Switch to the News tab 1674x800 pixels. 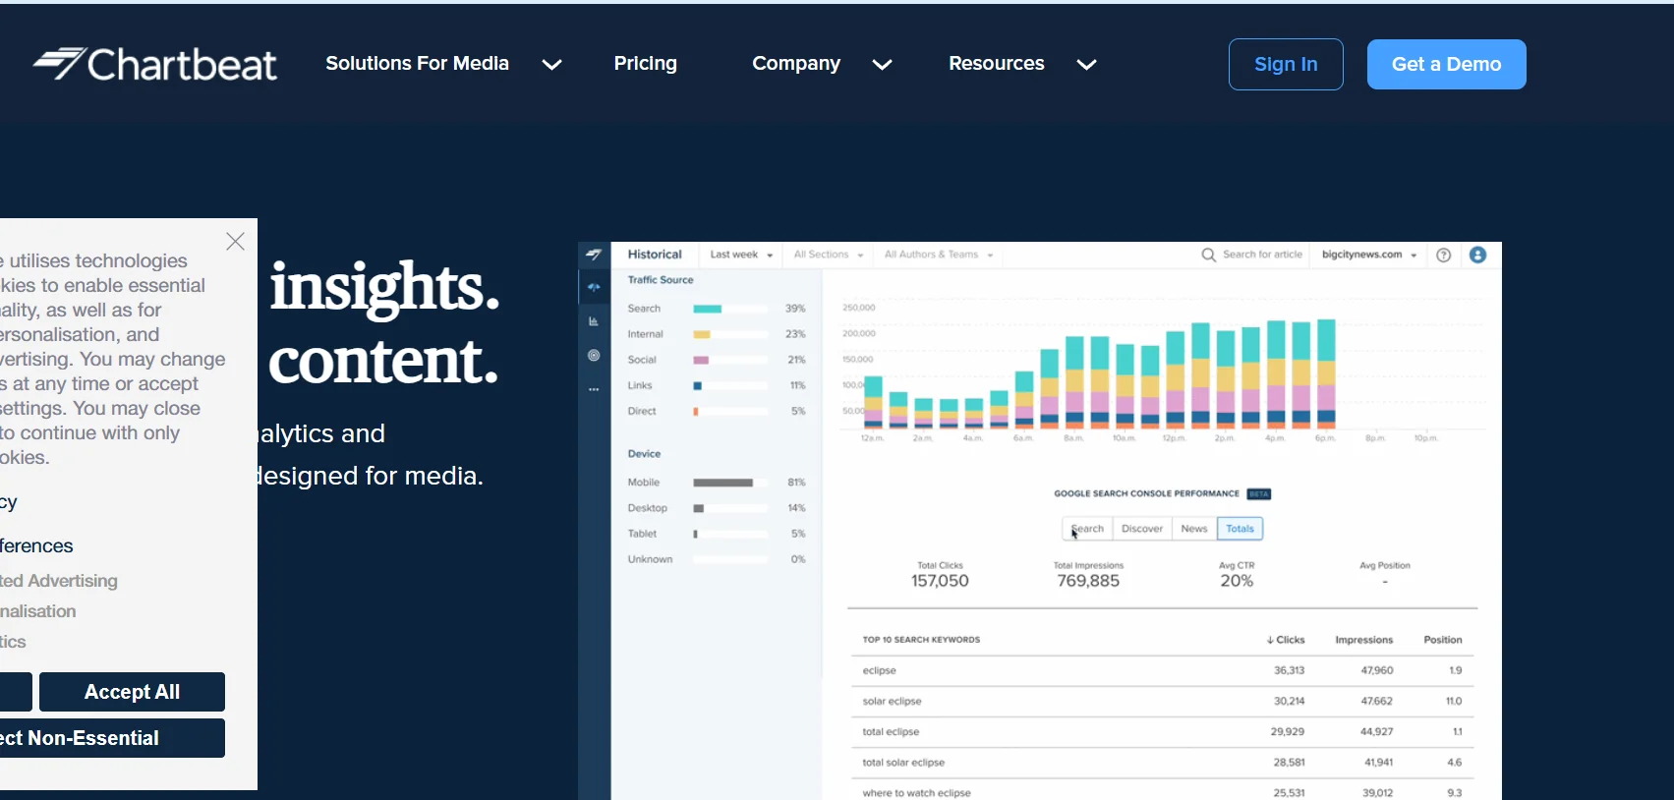coord(1194,529)
